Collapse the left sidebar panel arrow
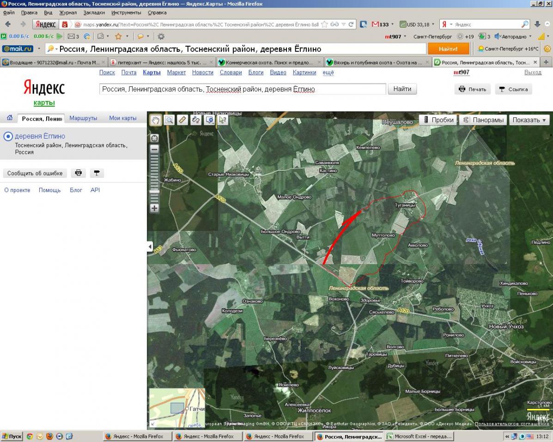The width and height of the screenshot is (553, 442). coord(149,247)
